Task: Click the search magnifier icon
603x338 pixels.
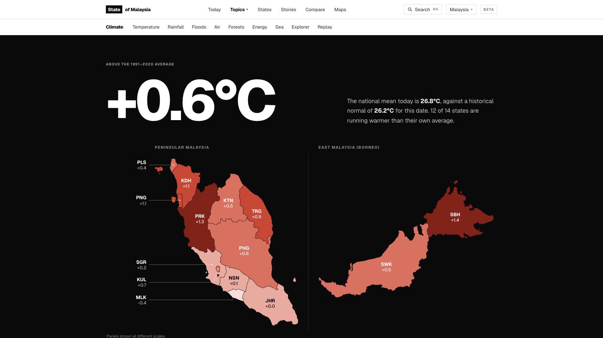Action: 410,10
